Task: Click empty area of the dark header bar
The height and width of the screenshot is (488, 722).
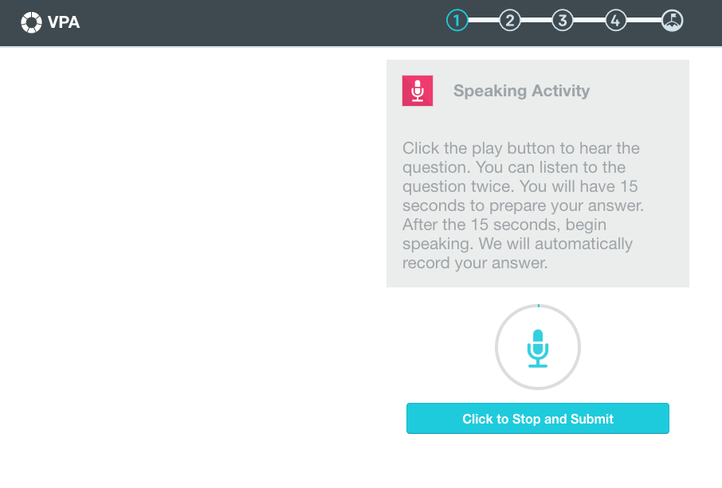Action: (x=258, y=22)
